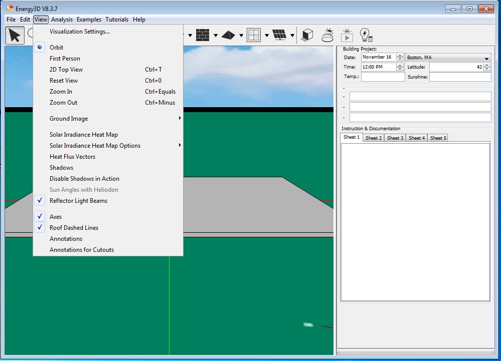Switch to the Sheet 3 tab
The height and width of the screenshot is (361, 501).
(x=394, y=138)
